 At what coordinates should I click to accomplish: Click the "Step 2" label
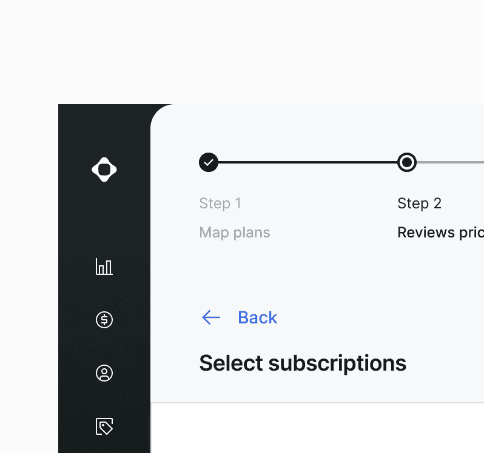pyautogui.click(x=420, y=203)
